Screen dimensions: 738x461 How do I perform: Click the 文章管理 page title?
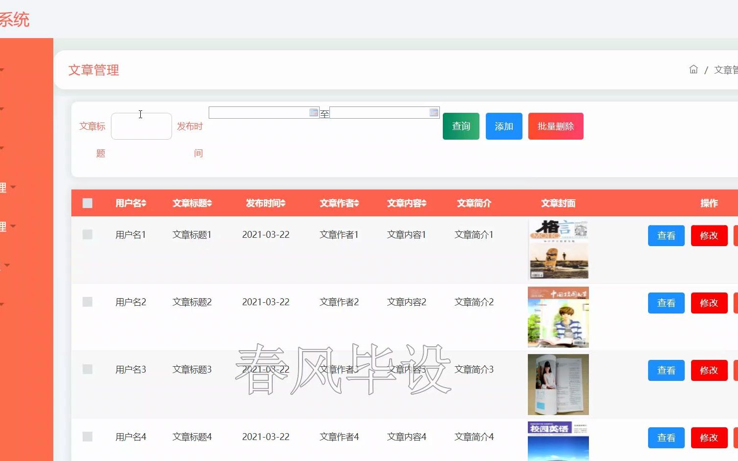coord(94,70)
